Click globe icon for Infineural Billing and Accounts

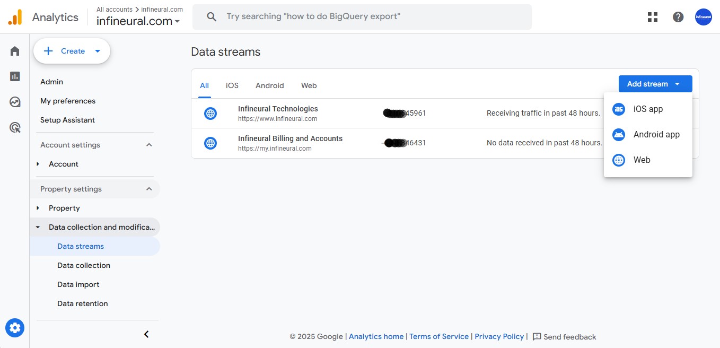point(210,143)
